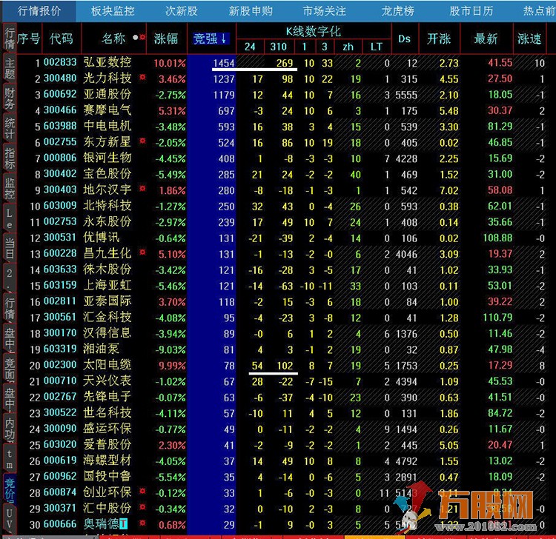Select stock 中电电机

[x=107, y=126]
